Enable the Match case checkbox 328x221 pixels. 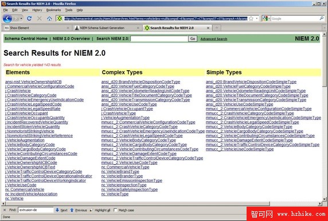115,210
